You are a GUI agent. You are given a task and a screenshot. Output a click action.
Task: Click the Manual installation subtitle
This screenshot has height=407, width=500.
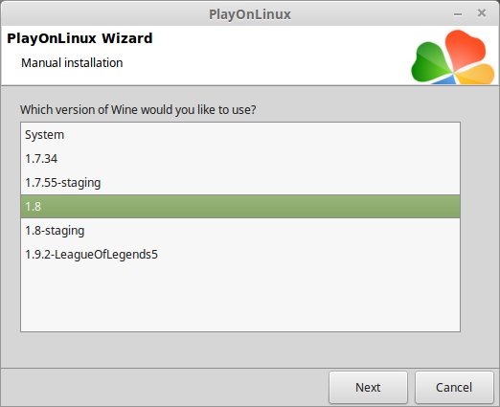(72, 63)
